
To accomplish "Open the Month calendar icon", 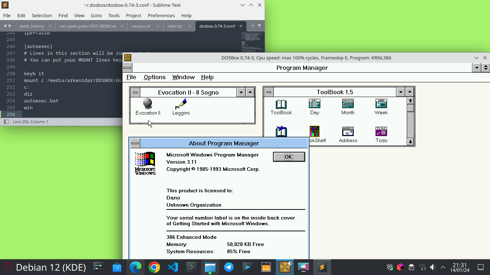I will click(348, 104).
